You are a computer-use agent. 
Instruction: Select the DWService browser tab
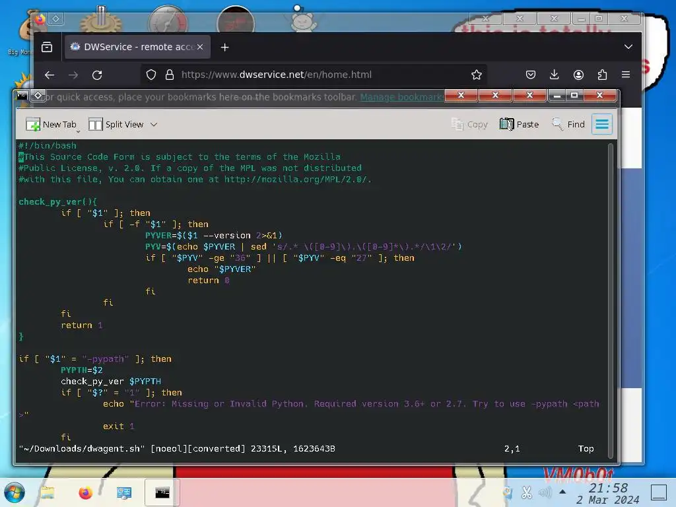[137, 47]
